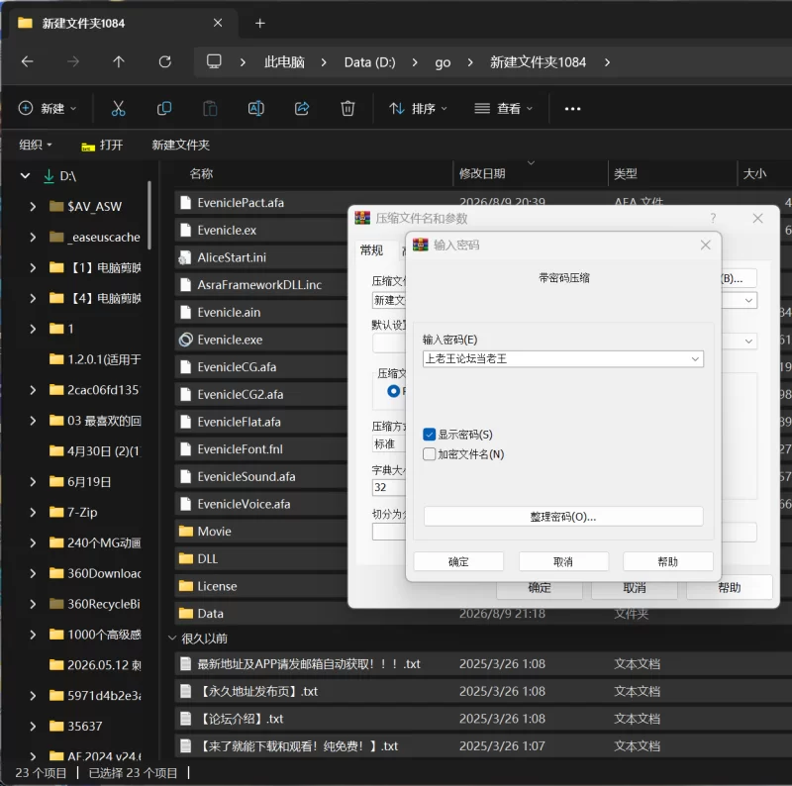792x786 pixels.
Task: Open the 组织 organize dropdown
Action: (x=36, y=145)
